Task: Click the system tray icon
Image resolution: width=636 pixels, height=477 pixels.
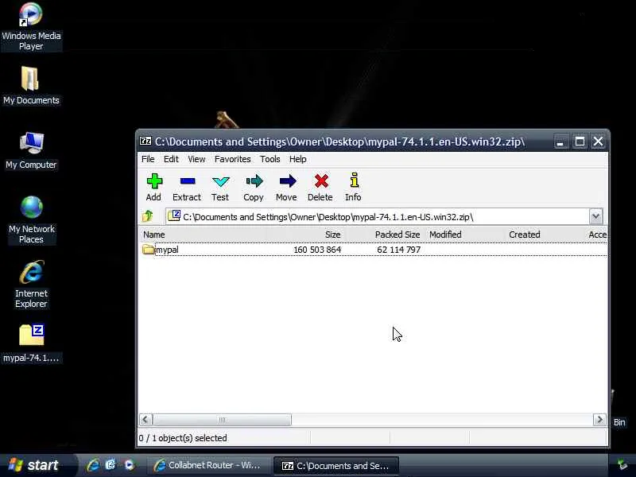Action: [622, 464]
